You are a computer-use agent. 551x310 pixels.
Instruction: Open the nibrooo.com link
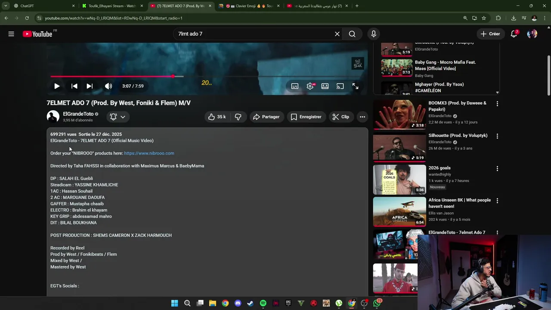(149, 153)
